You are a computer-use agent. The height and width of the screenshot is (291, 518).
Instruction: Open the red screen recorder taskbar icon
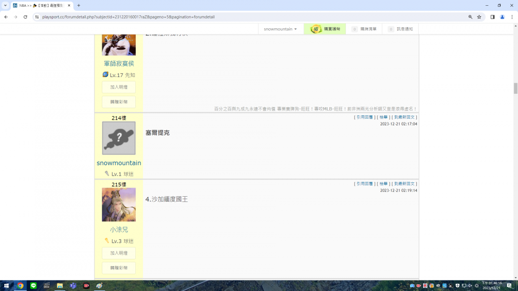[x=86, y=286]
